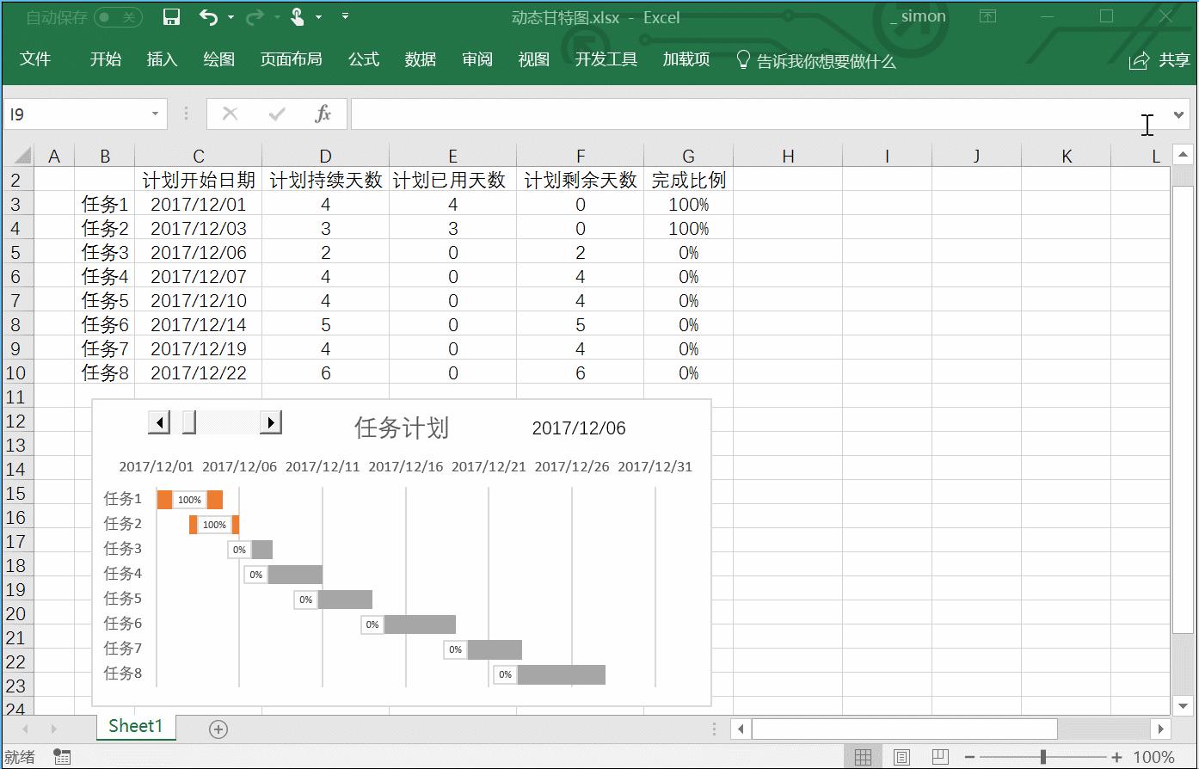
Task: Open the touch mode dropdown arrow
Action: coord(318,17)
